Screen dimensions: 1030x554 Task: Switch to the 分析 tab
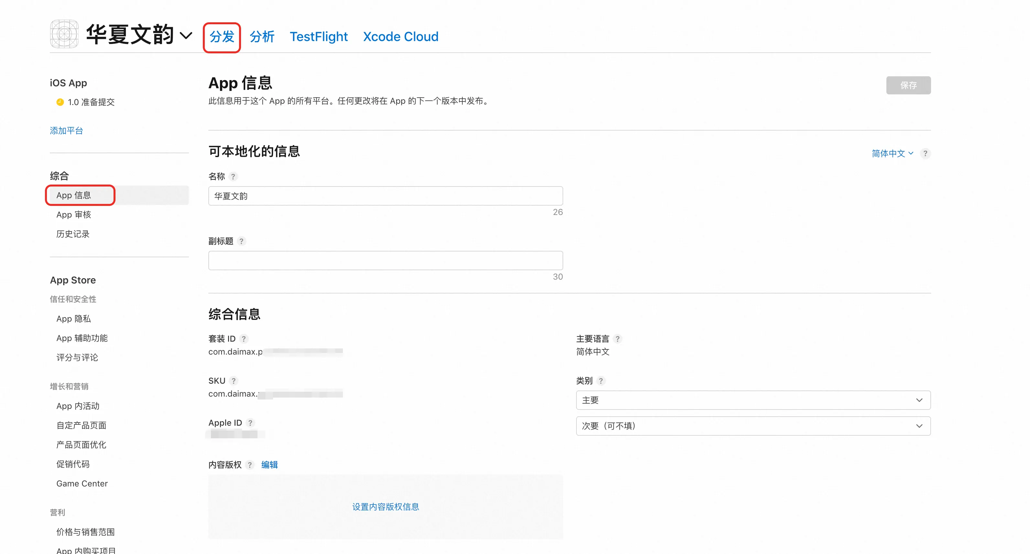(262, 37)
